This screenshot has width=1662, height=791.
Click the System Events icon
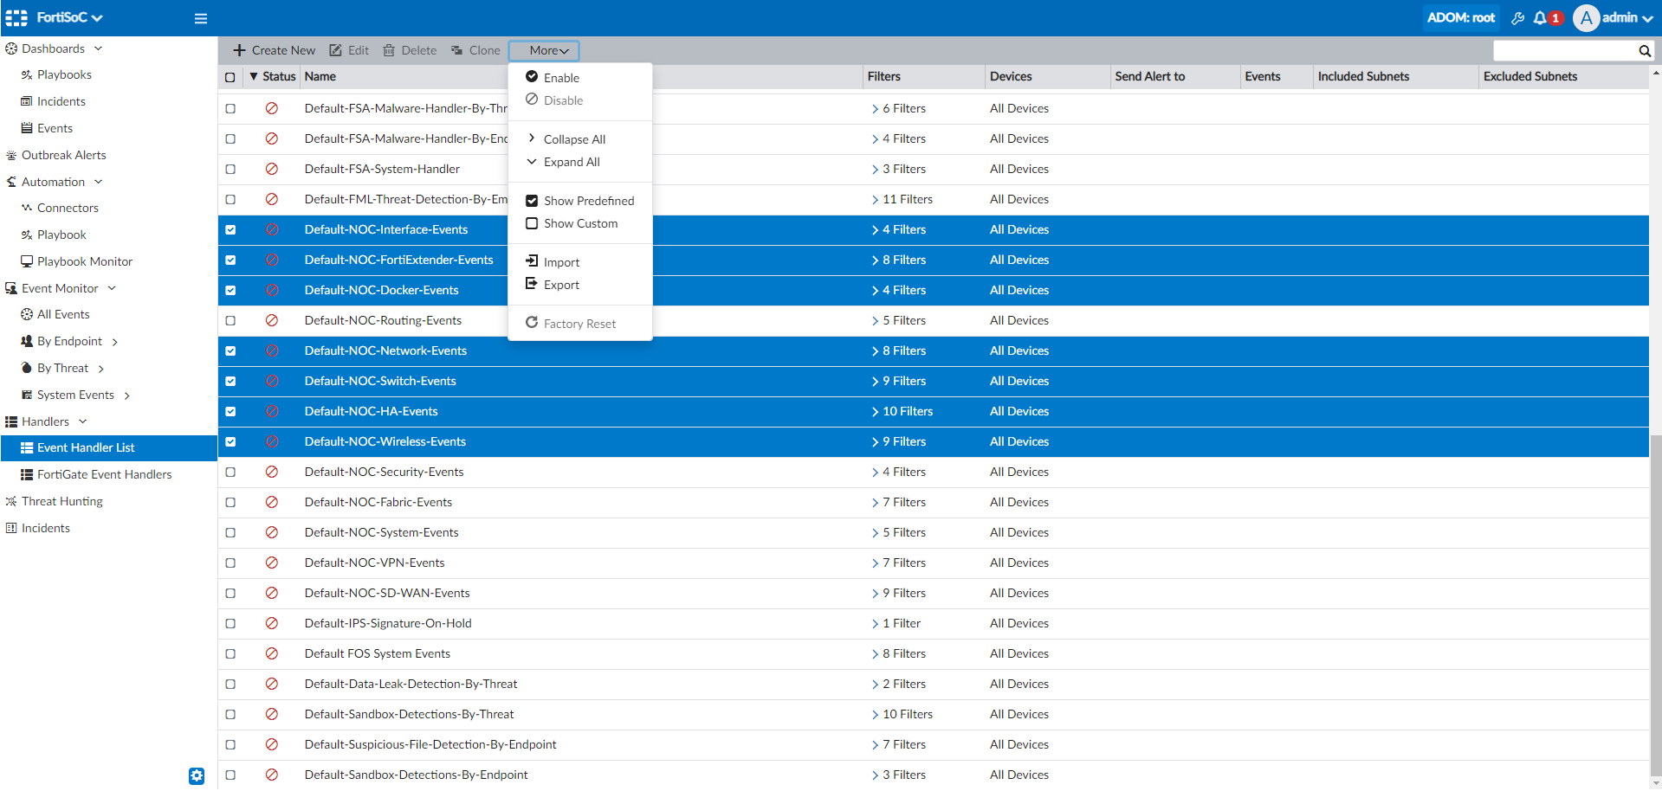point(27,395)
